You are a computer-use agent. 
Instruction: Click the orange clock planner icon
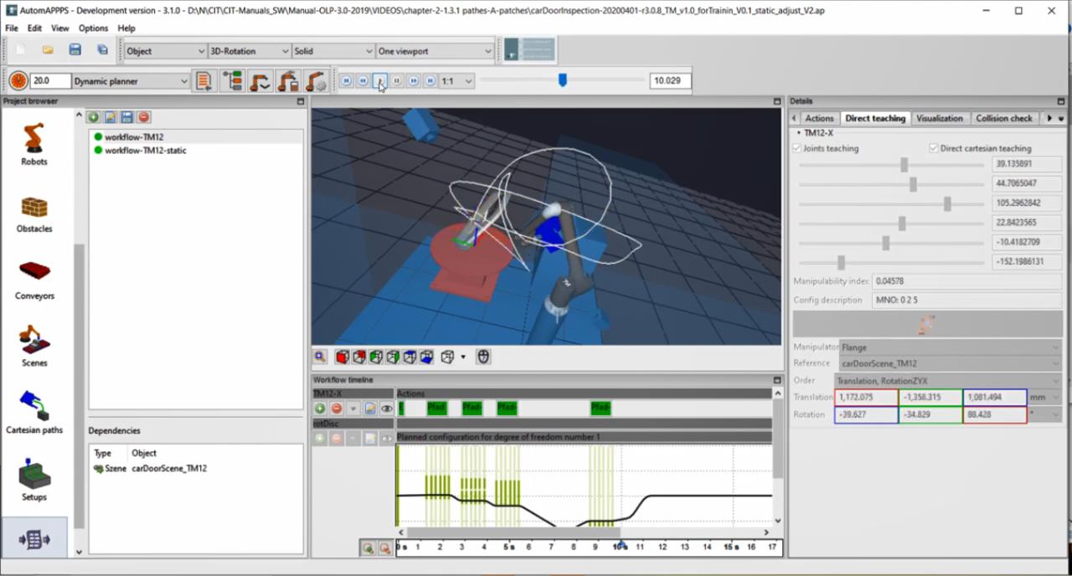click(18, 81)
